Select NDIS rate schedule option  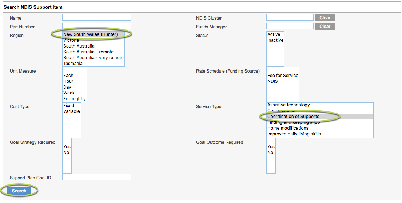pos(283,81)
